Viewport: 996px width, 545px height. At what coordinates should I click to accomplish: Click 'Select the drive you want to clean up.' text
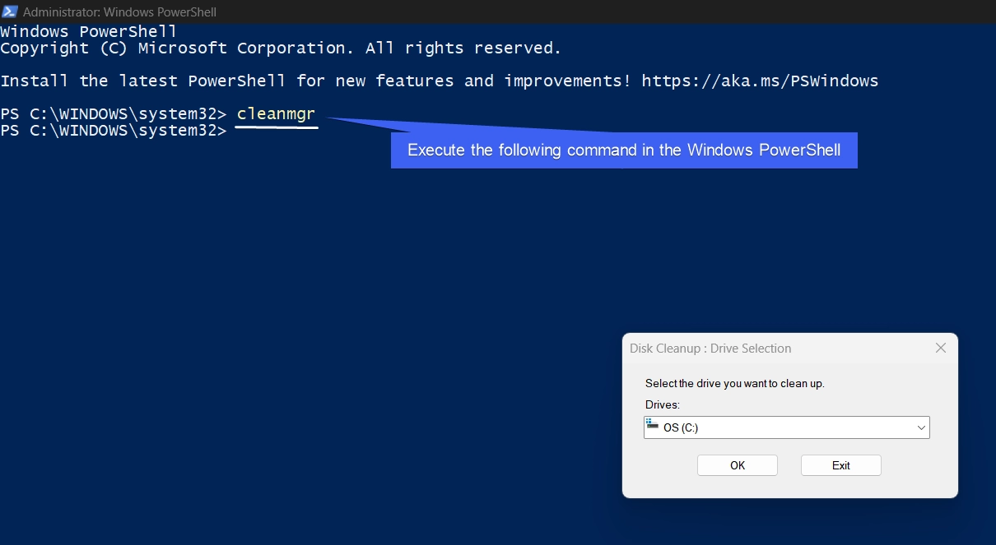(x=735, y=383)
